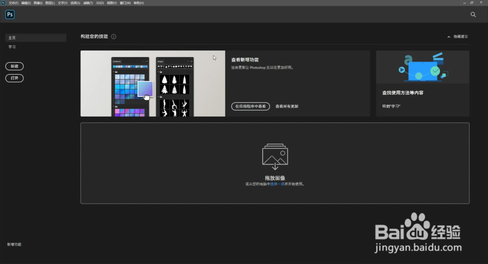Switch to the 学习 sidebar tab
Viewport: 488px width, 264px height.
point(12,47)
